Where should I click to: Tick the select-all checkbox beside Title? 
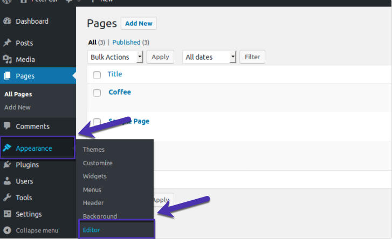click(97, 75)
